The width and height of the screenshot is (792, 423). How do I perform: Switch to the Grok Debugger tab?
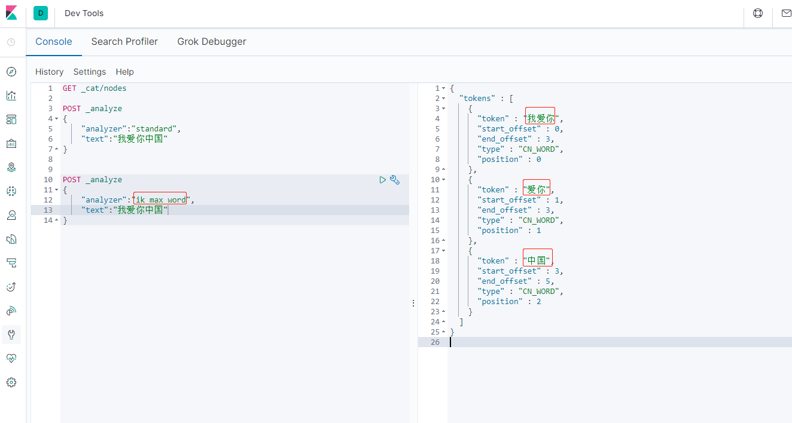click(x=212, y=42)
